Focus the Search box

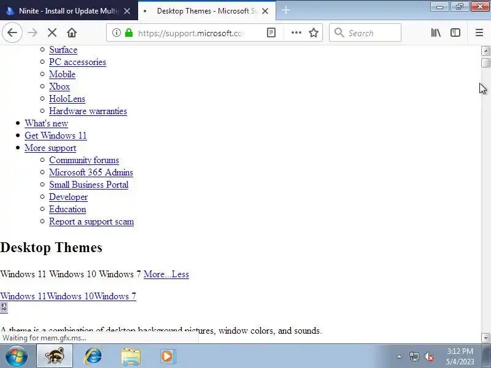click(x=365, y=33)
